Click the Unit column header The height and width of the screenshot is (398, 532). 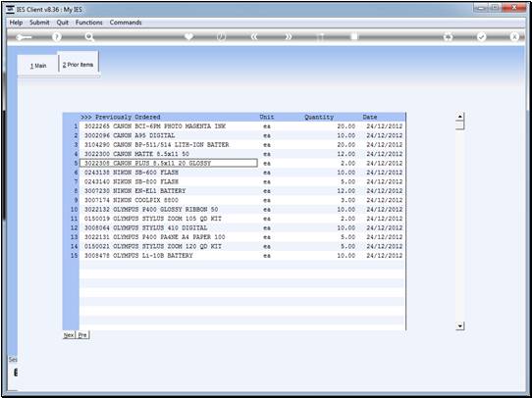(267, 117)
